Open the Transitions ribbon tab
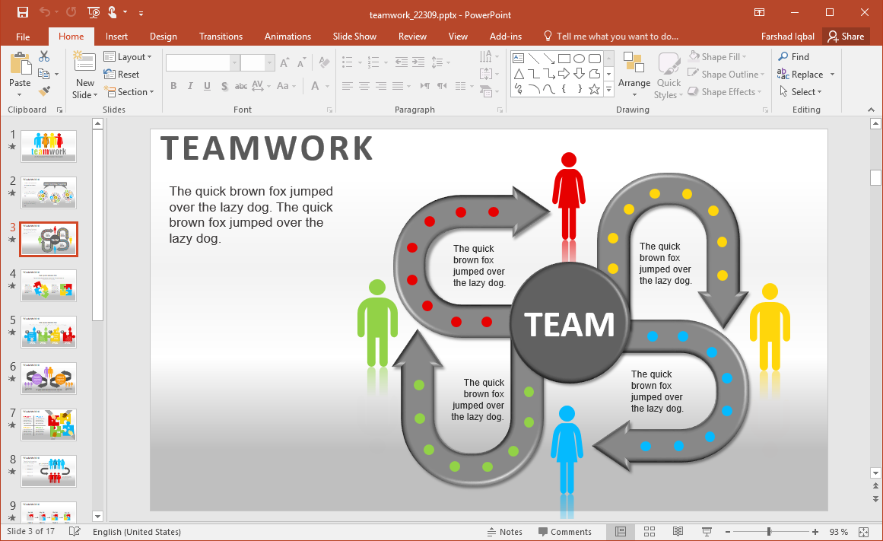 221,37
